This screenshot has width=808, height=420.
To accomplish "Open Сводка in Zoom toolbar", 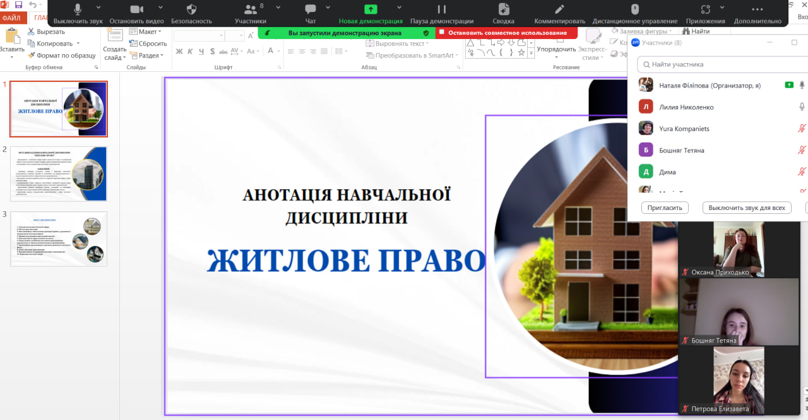I will [503, 13].
